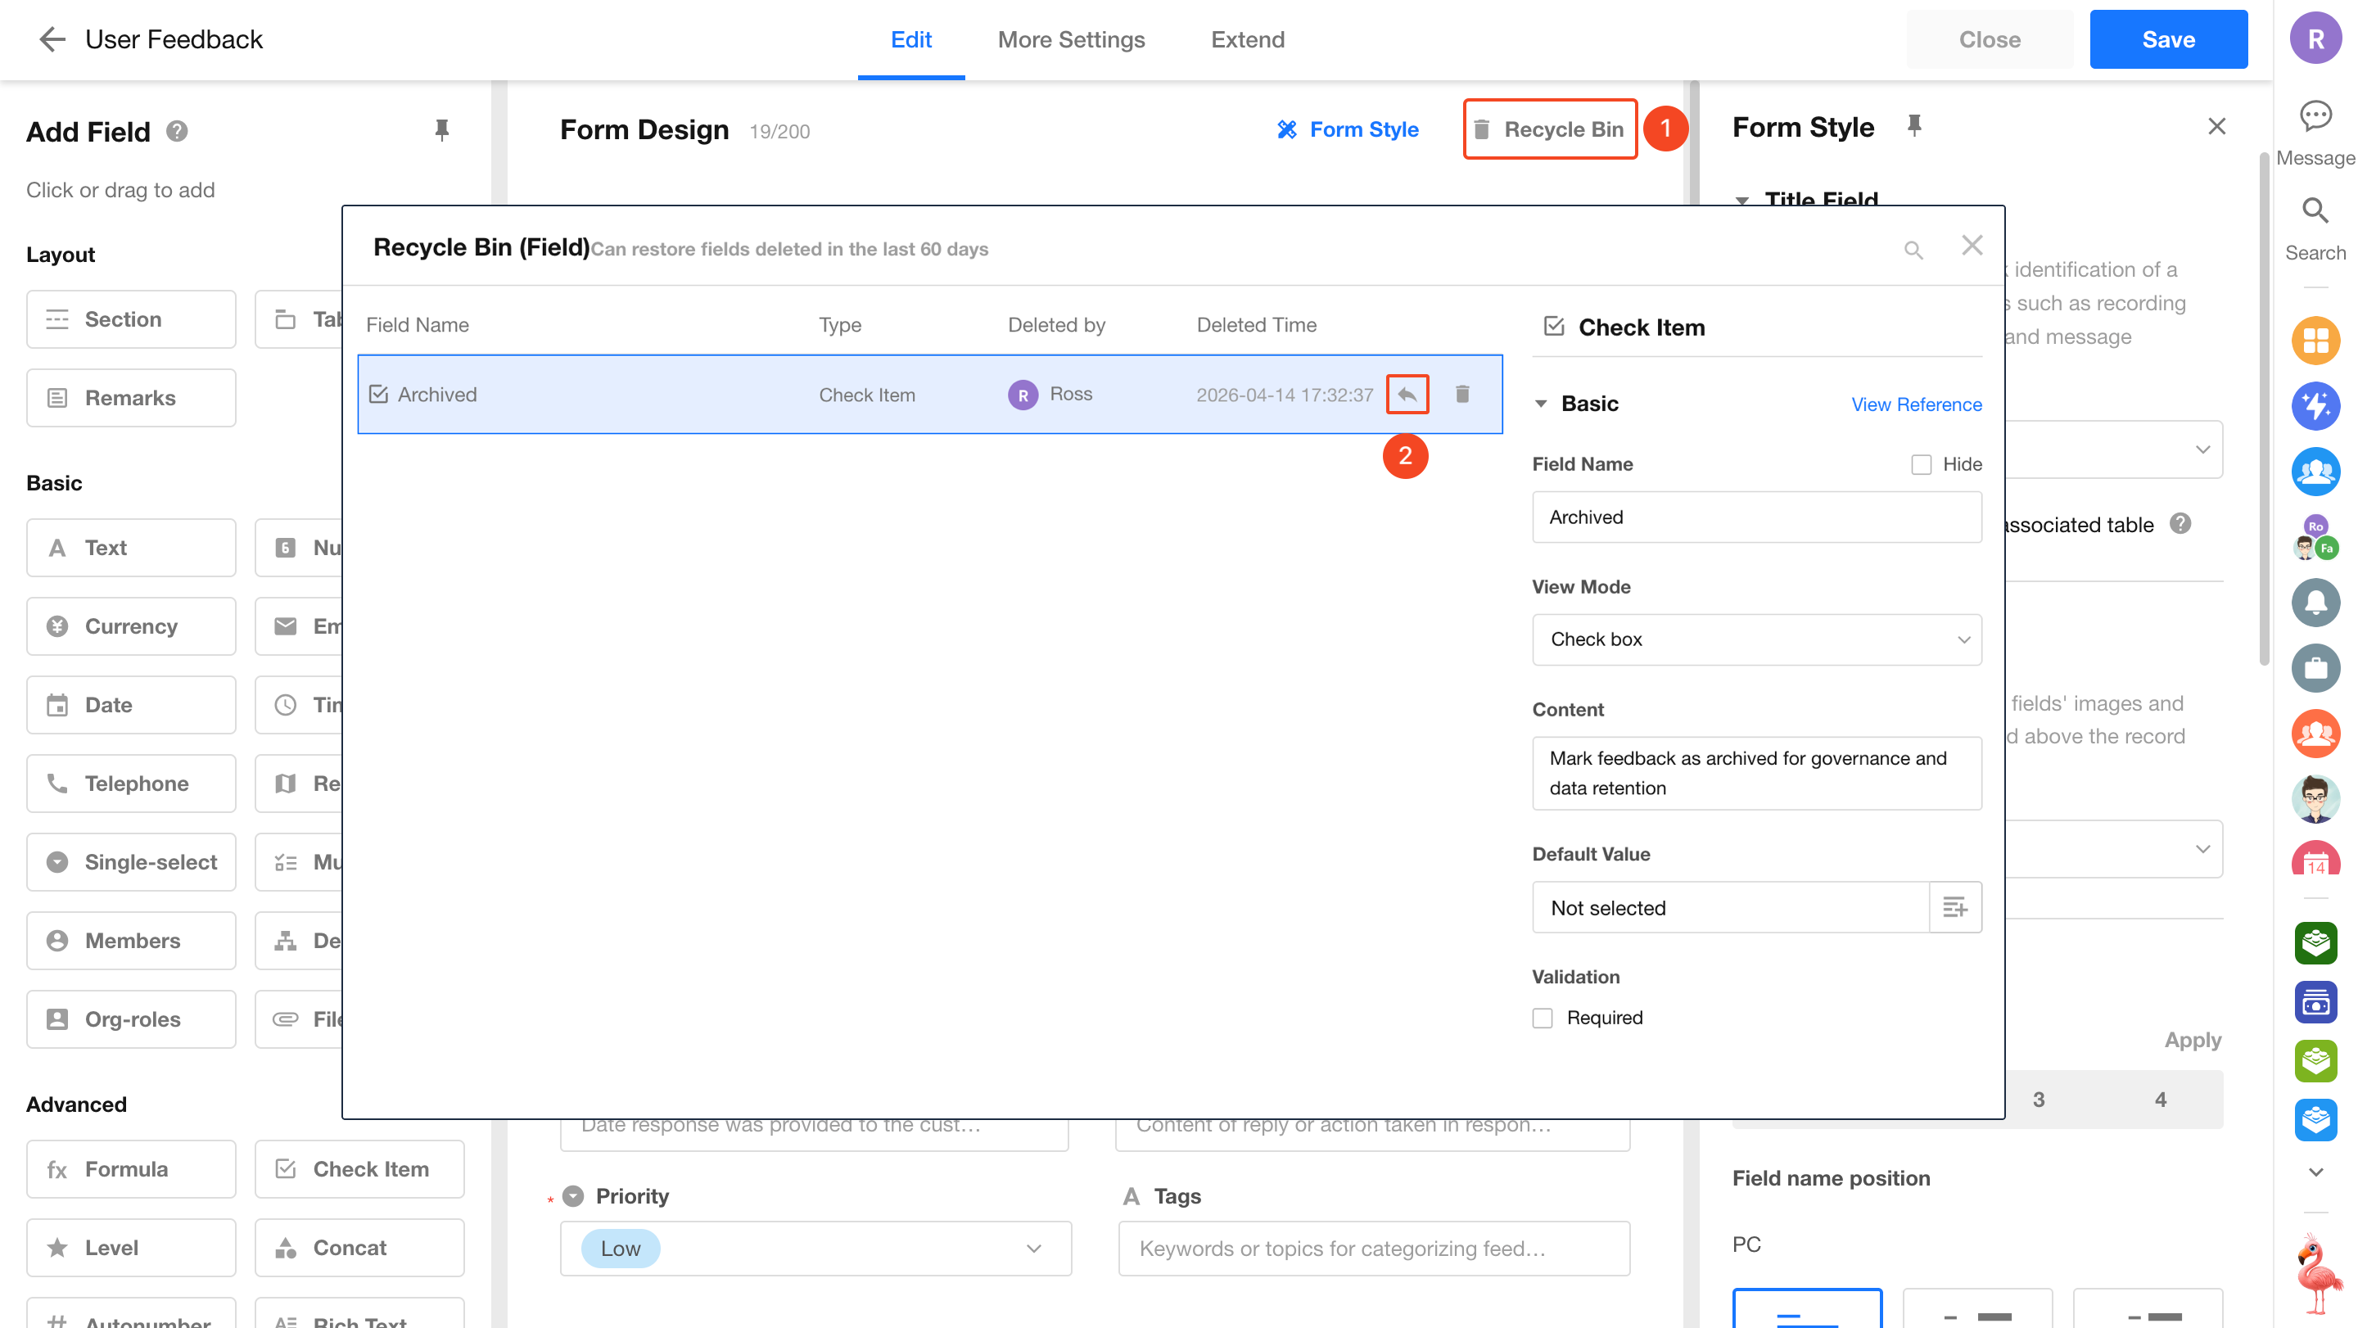This screenshot has width=2358, height=1328.
Task: Click the back arrow next to User Feedback
Action: pos(52,39)
